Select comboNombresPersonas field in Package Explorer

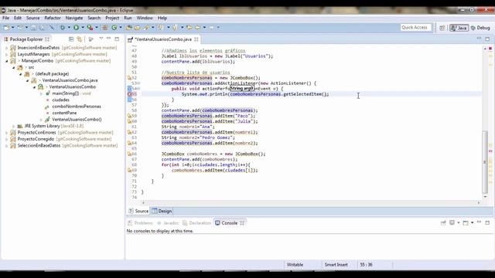(x=77, y=107)
